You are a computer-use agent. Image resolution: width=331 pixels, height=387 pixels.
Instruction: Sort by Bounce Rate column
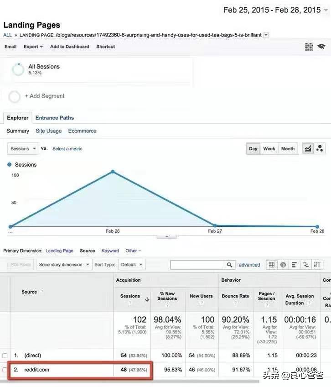click(235, 296)
